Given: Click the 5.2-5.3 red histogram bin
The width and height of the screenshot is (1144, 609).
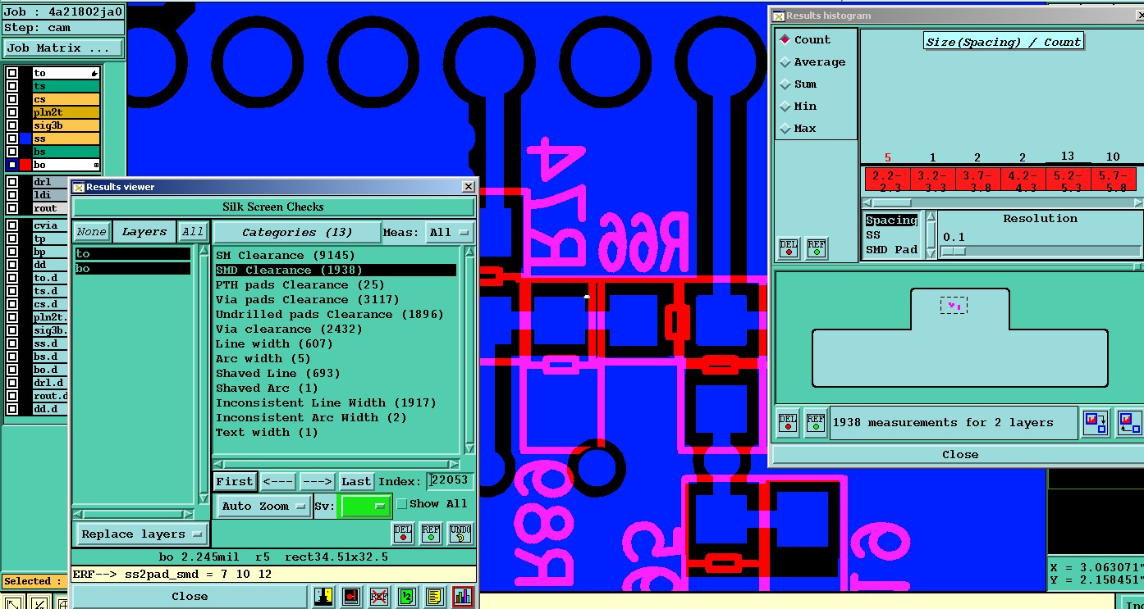Looking at the screenshot, I should pyautogui.click(x=1068, y=180).
